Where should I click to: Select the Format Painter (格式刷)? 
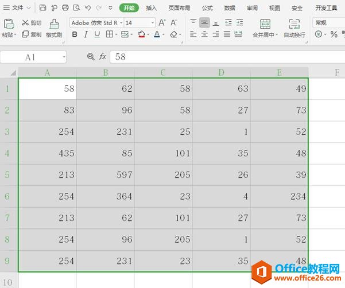[x=54, y=28]
